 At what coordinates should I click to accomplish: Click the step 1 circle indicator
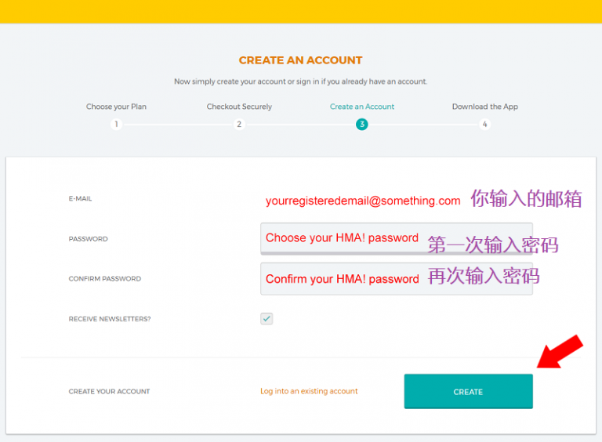[x=116, y=124]
